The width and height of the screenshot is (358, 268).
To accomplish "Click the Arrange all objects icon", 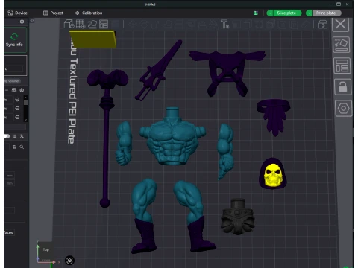I will coord(104,24).
